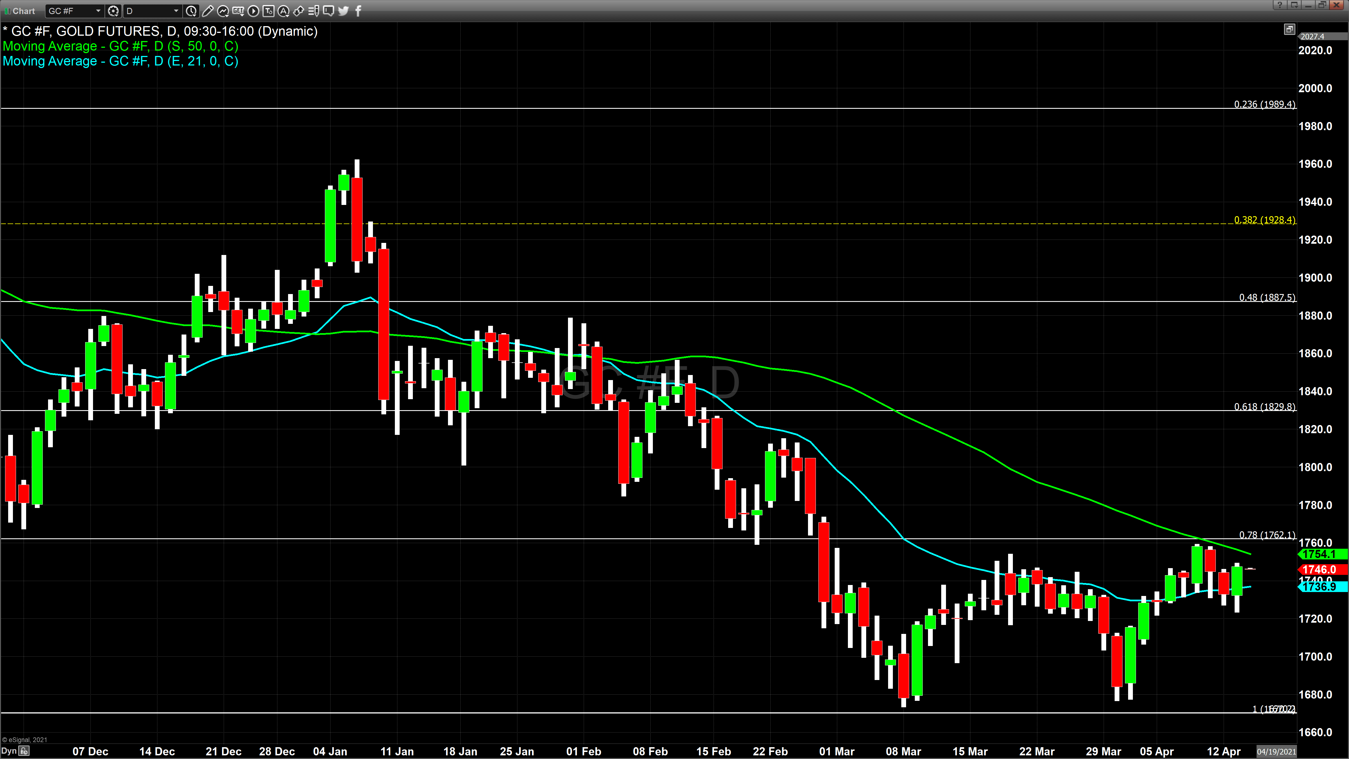Select the pencil drawing tool
1349x759 pixels.
tap(207, 10)
